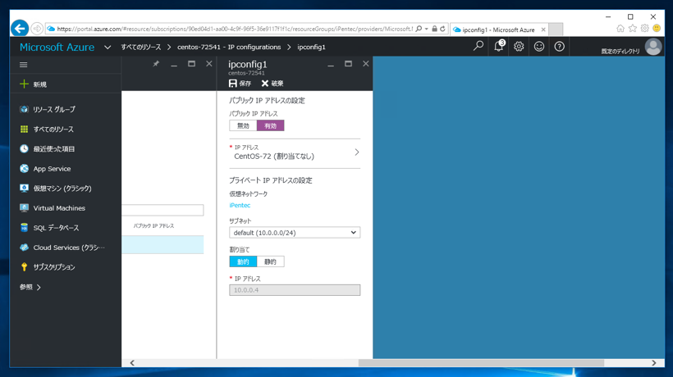Click the browser address URL field

click(235, 29)
